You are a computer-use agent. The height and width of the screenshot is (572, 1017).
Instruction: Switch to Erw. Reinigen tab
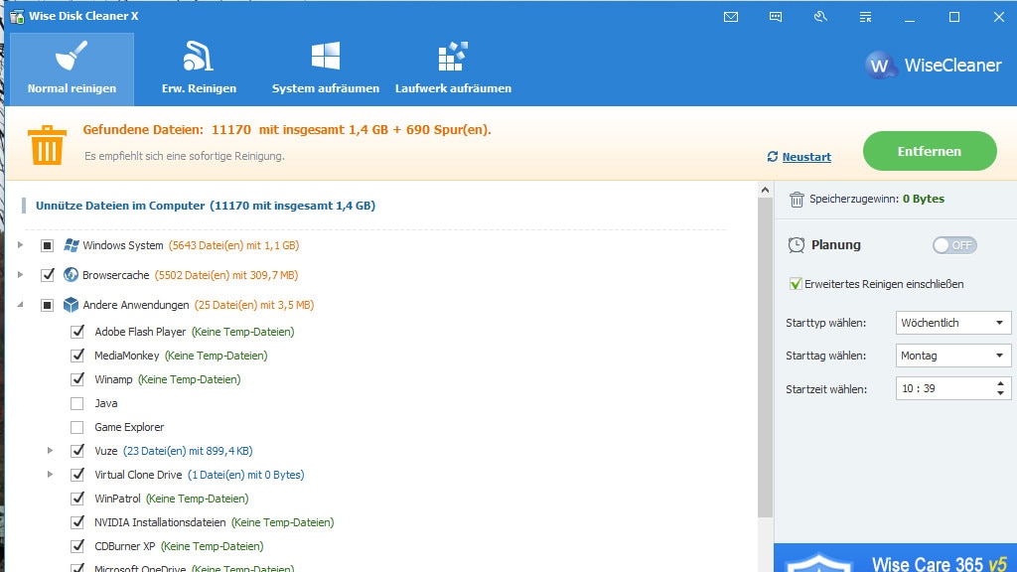199,70
